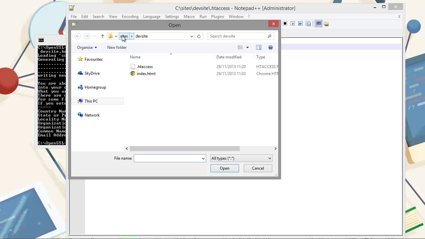Open the Window menu
This screenshot has height=239, width=425.
point(236,16)
